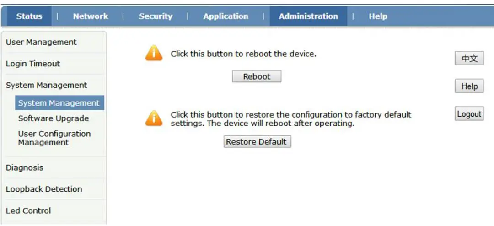Select the highlighted System Management sub-item
494x226 pixels.
[59, 103]
